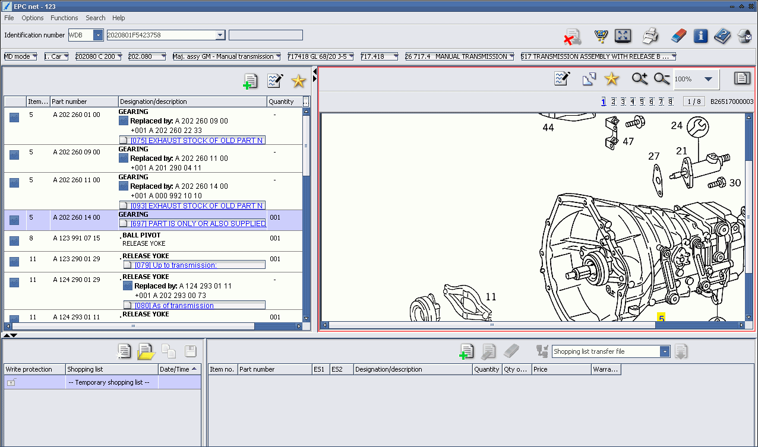The height and width of the screenshot is (447, 758).
Task: Click callout number 11 in the illustration
Action: 491,297
